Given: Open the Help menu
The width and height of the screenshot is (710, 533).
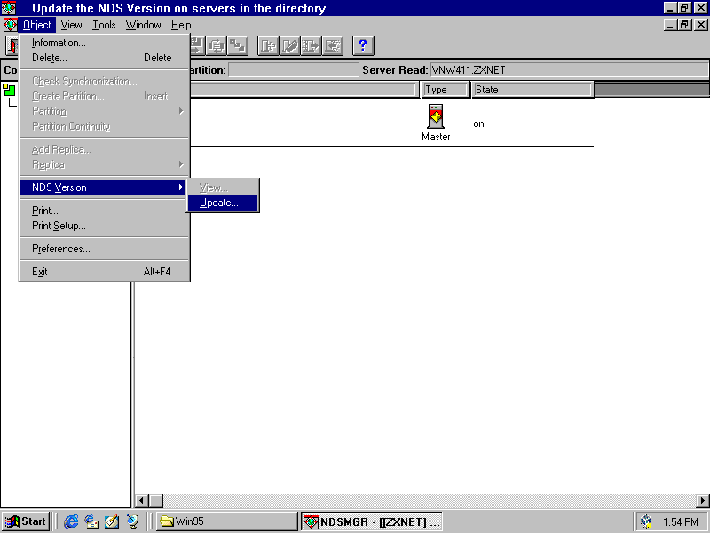Looking at the screenshot, I should pyautogui.click(x=181, y=25).
